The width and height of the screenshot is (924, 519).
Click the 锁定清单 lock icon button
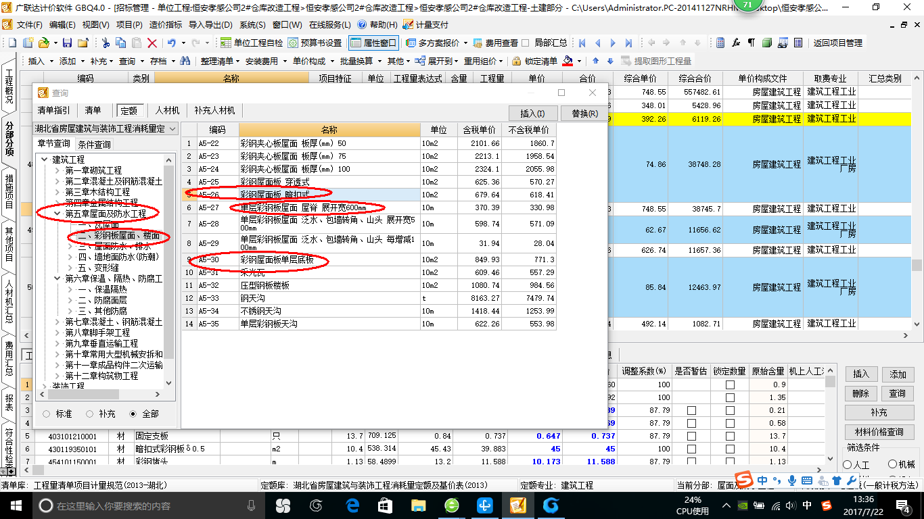point(535,61)
